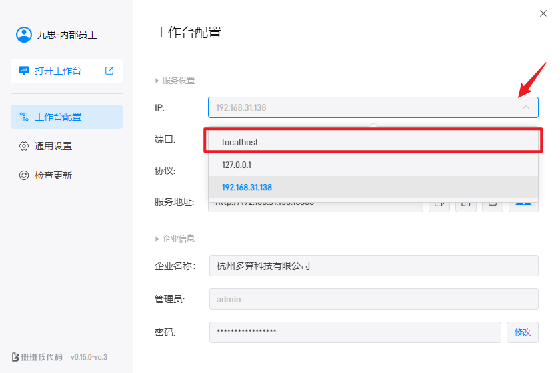Click the user avatar icon
560x373 pixels.
coord(24,35)
